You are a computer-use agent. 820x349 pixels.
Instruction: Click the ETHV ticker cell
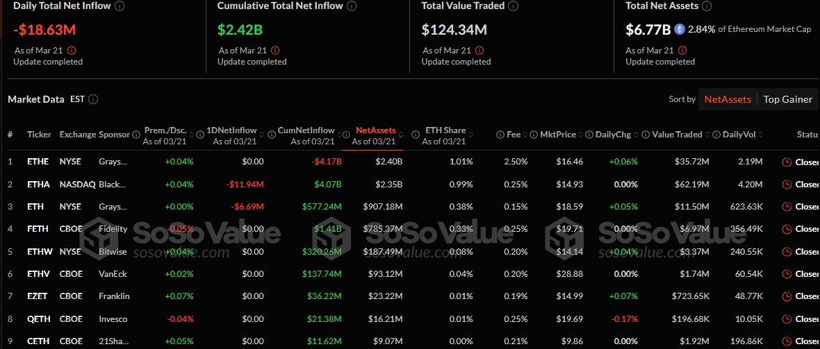(38, 274)
